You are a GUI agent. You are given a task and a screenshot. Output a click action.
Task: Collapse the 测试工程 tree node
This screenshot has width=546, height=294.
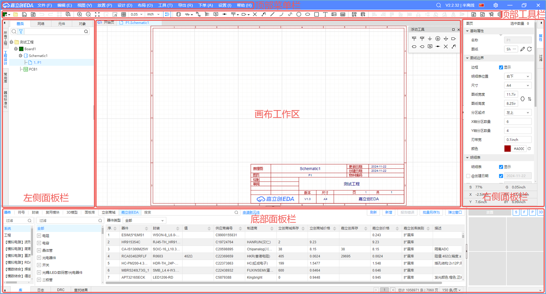pyautogui.click(x=11, y=42)
